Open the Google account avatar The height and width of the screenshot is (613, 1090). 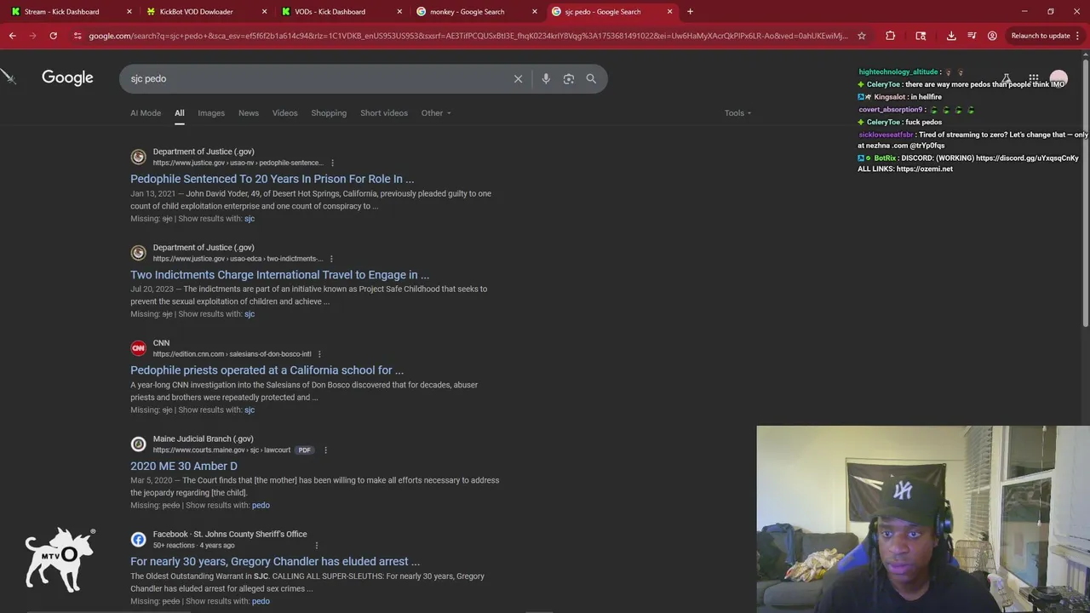point(1058,78)
